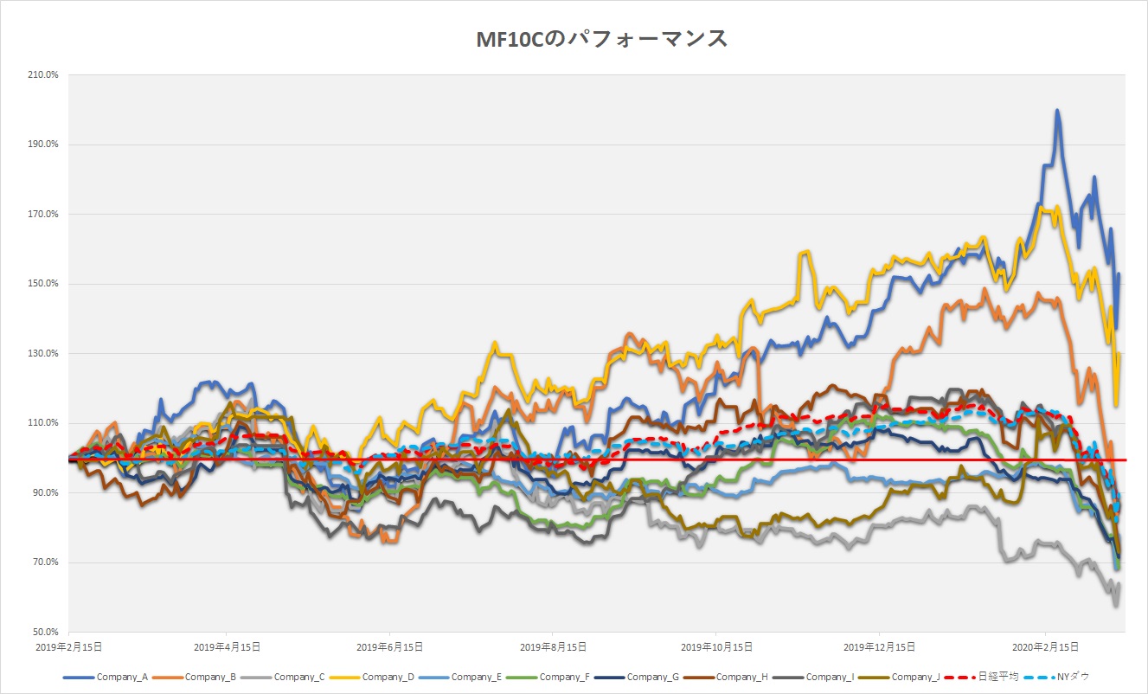The width and height of the screenshot is (1148, 694).
Task: Select the Company_F legend entry
Action: pyautogui.click(x=565, y=677)
